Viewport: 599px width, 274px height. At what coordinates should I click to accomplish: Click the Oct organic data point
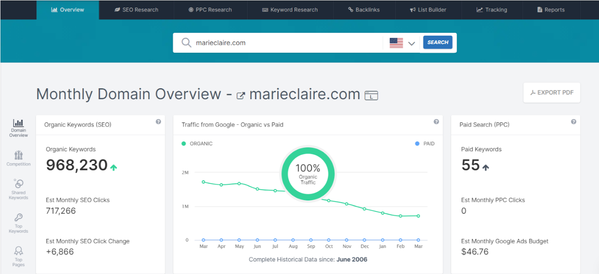click(x=329, y=200)
